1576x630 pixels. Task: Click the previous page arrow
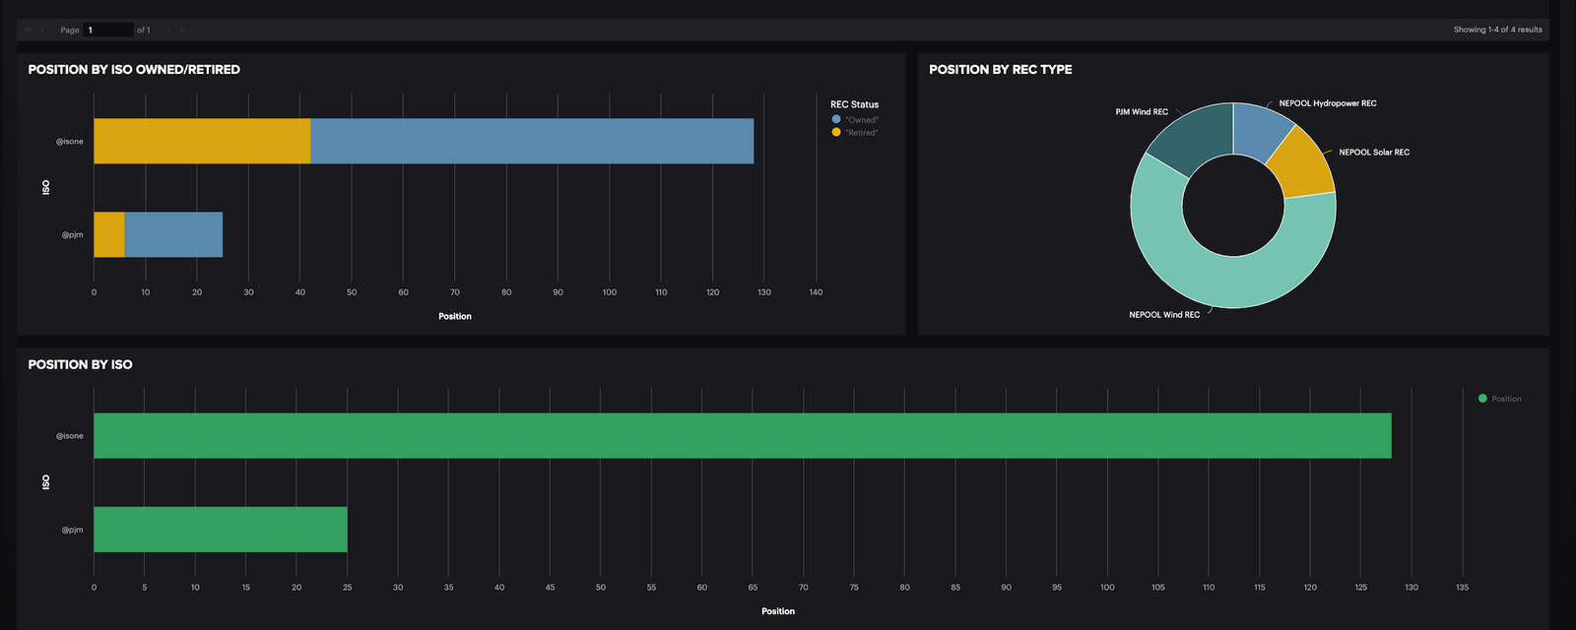pyautogui.click(x=42, y=30)
